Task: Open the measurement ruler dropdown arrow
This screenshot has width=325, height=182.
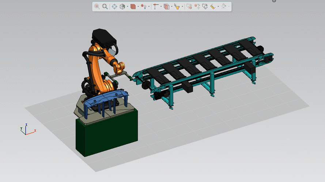Action: pos(218,7)
